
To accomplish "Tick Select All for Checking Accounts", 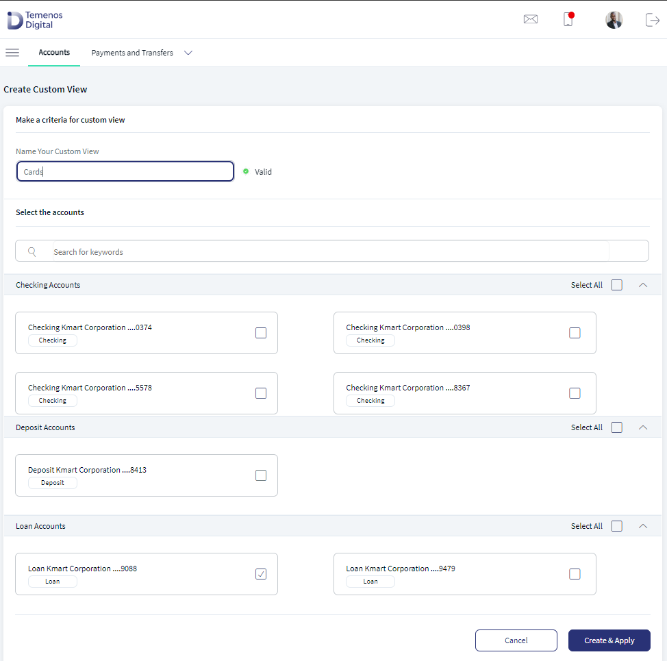I will [x=616, y=285].
